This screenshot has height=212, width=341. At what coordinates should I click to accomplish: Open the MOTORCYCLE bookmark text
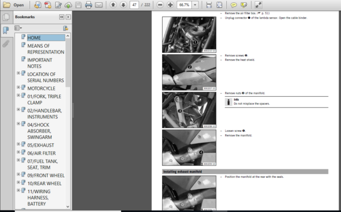coord(41,89)
